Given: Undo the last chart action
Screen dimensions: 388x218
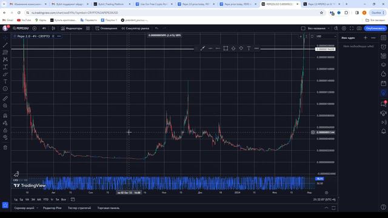Looking at the screenshot, I should [x=156, y=28].
